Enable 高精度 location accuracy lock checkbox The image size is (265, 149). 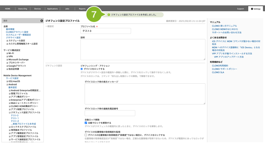click(86, 135)
